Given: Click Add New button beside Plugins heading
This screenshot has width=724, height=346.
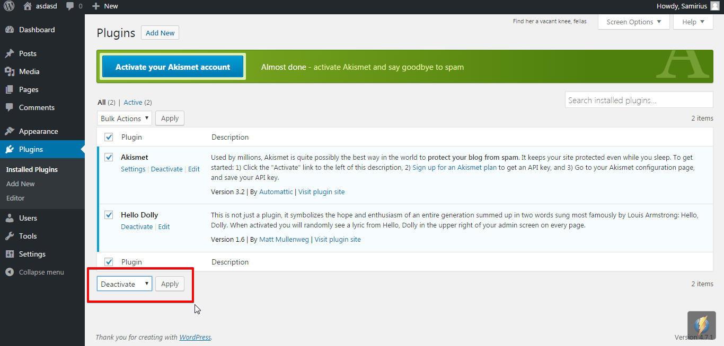Looking at the screenshot, I should coord(160,33).
